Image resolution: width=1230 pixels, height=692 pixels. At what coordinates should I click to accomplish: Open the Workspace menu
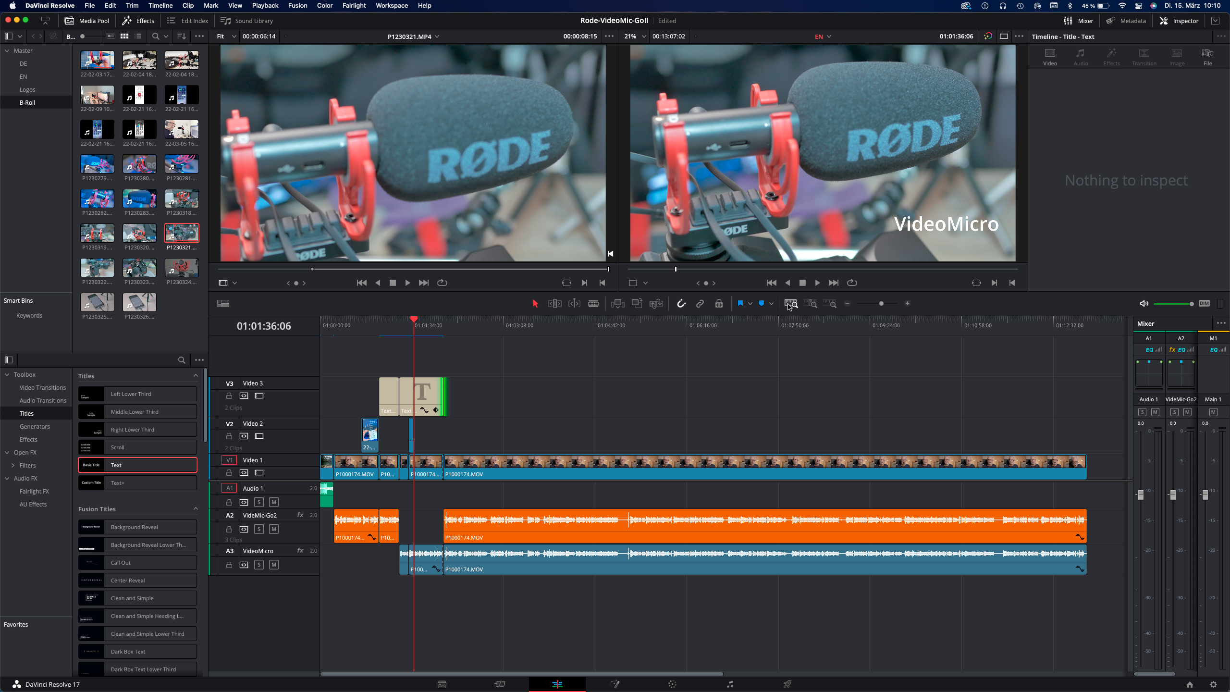[392, 6]
